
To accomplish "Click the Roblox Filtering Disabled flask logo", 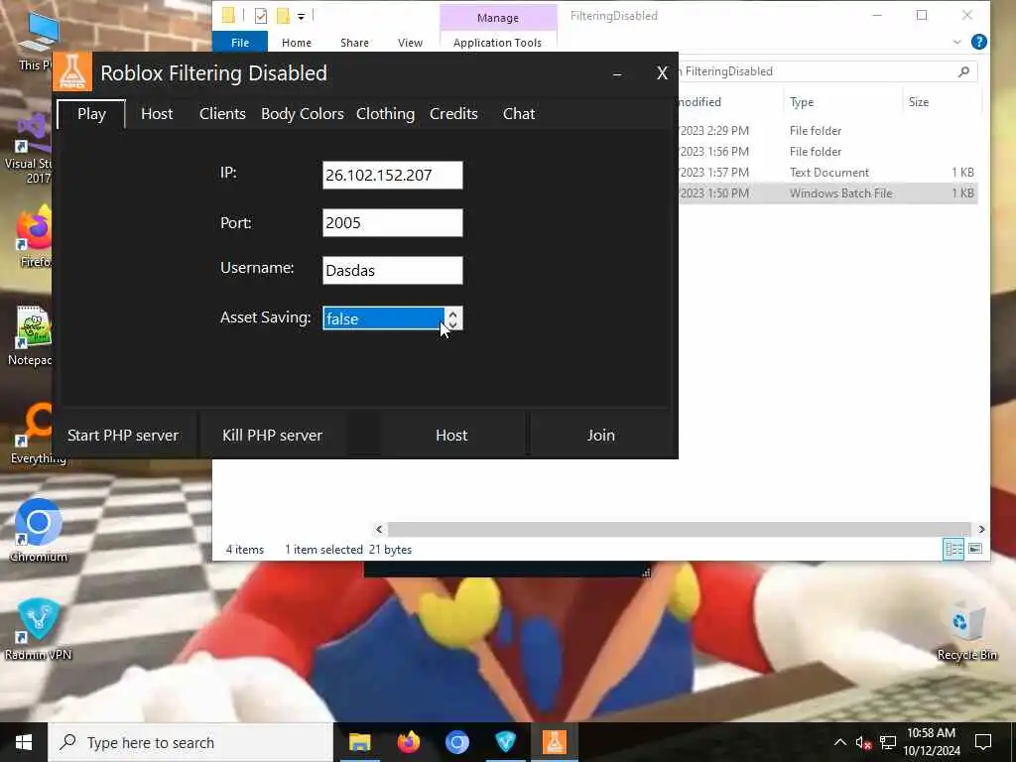I will [71, 71].
